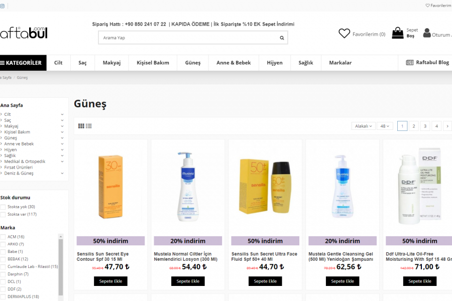Check the 'Stokta var' filter

3,214
